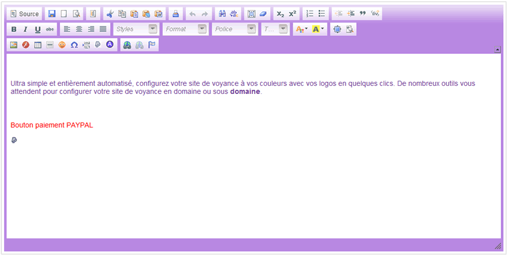Open the Format dropdown
This screenshot has height=255, width=507.
pyautogui.click(x=186, y=29)
